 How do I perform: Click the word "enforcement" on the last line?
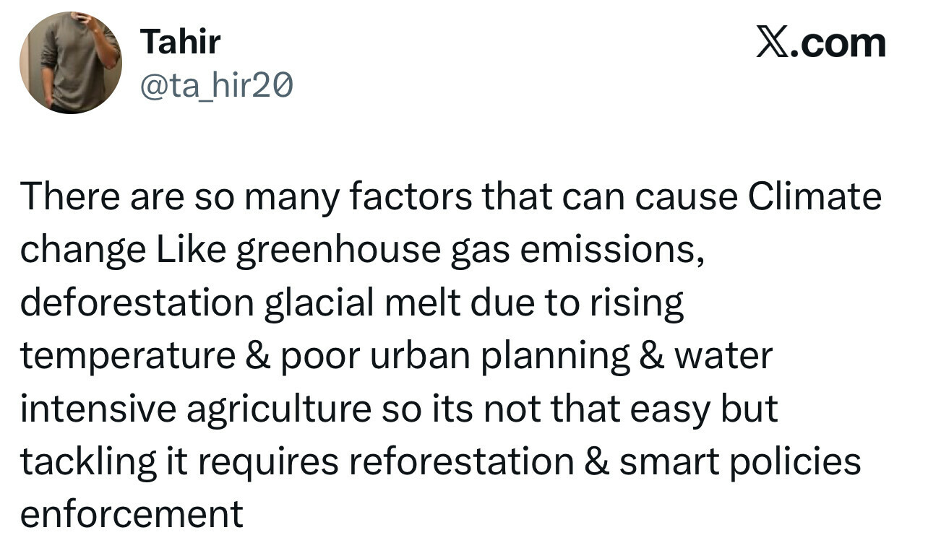(x=132, y=514)
